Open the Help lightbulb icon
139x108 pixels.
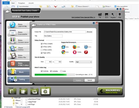(x=120, y=16)
